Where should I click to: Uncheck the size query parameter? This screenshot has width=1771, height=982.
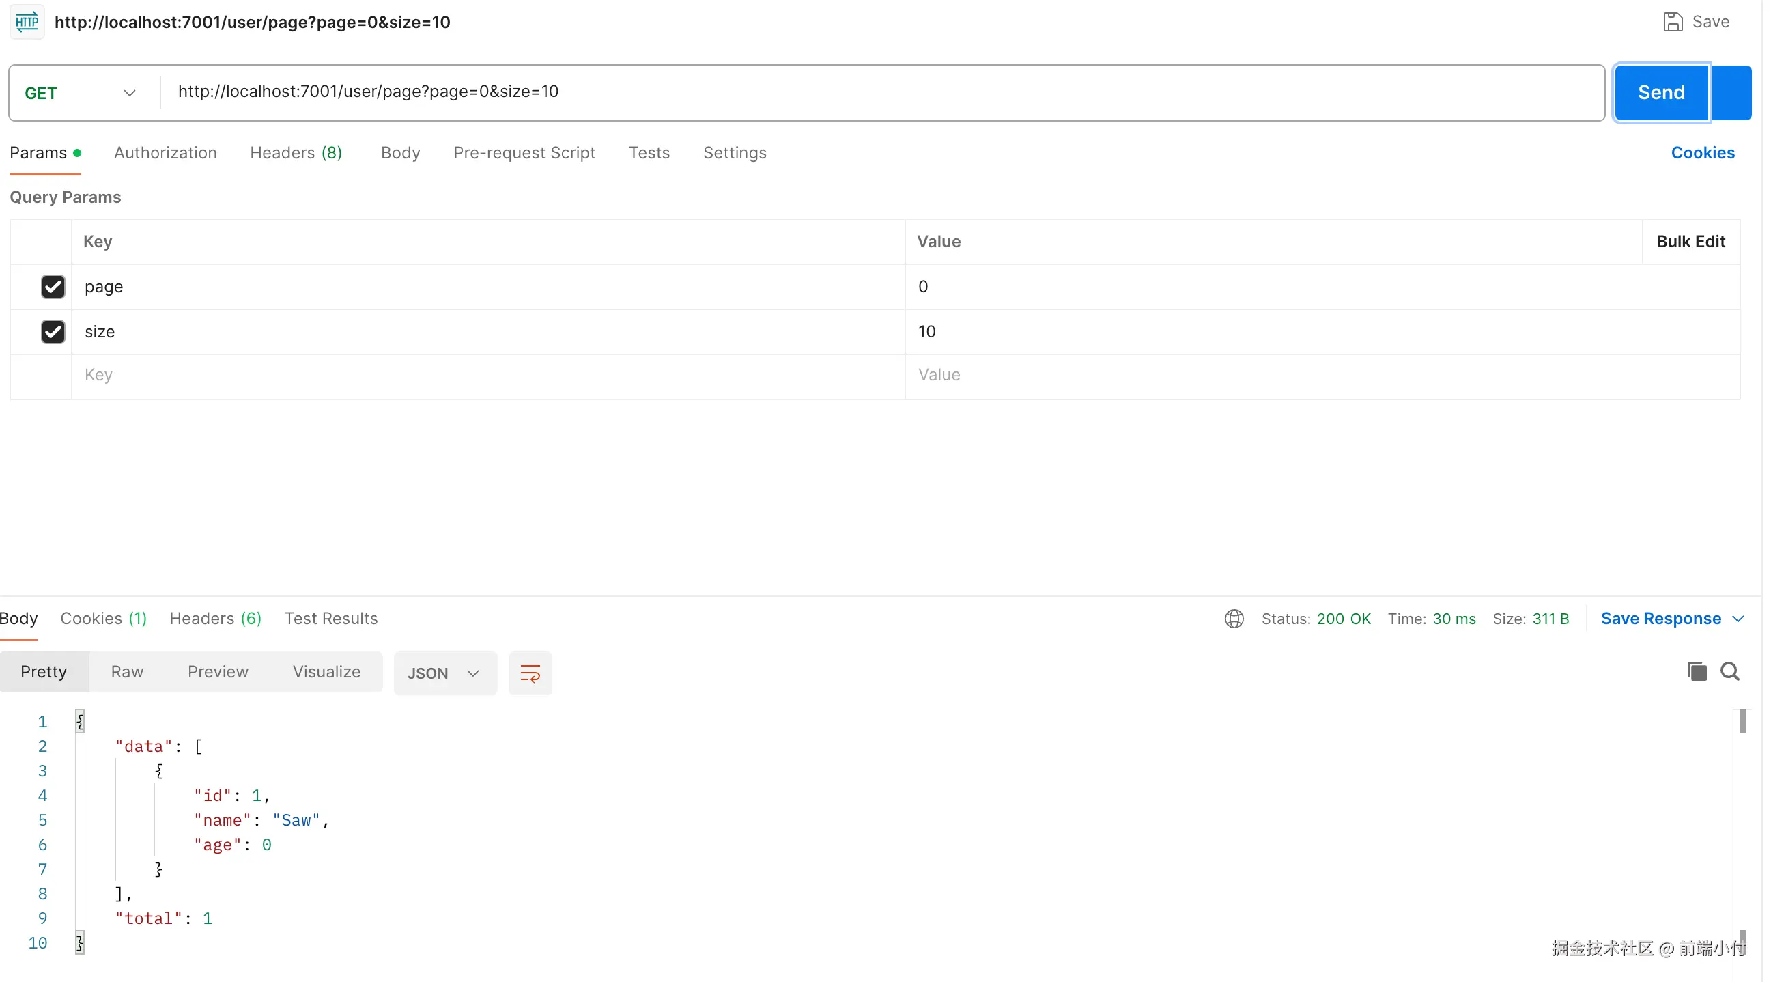tap(53, 331)
